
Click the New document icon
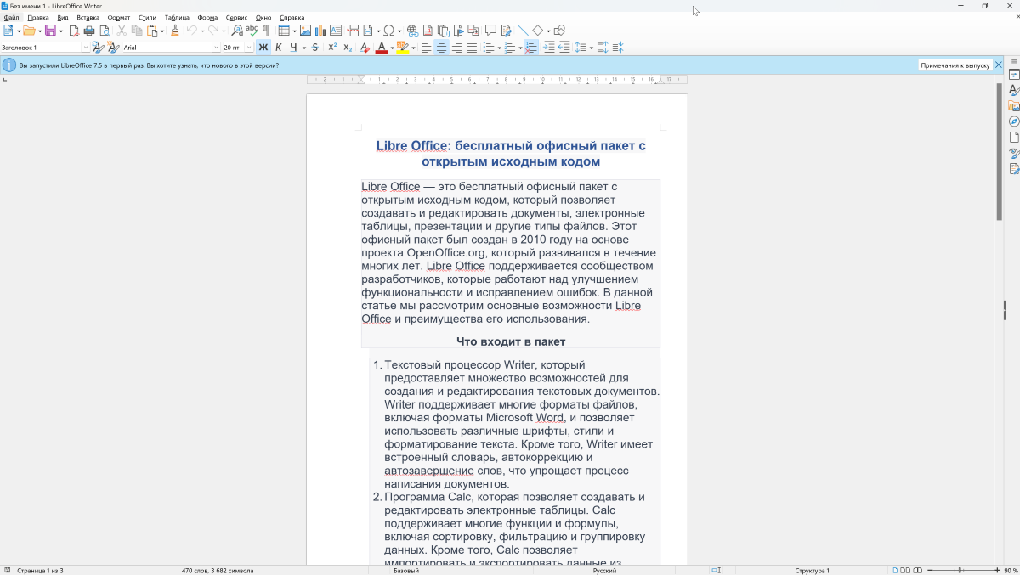8,31
